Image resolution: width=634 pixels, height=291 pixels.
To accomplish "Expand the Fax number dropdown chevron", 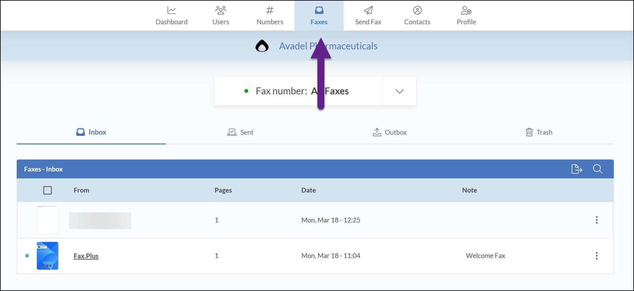I will click(399, 91).
